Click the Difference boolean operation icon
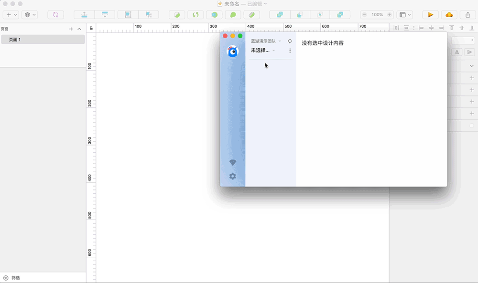Image resolution: width=478 pixels, height=283 pixels. click(340, 15)
